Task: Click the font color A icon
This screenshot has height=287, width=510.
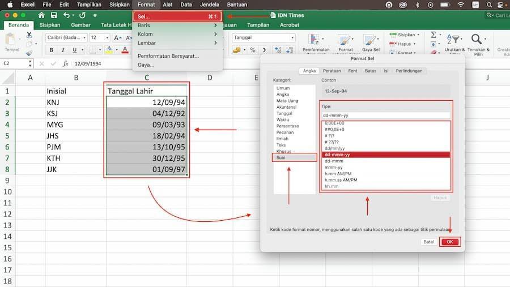Action: click(125, 50)
